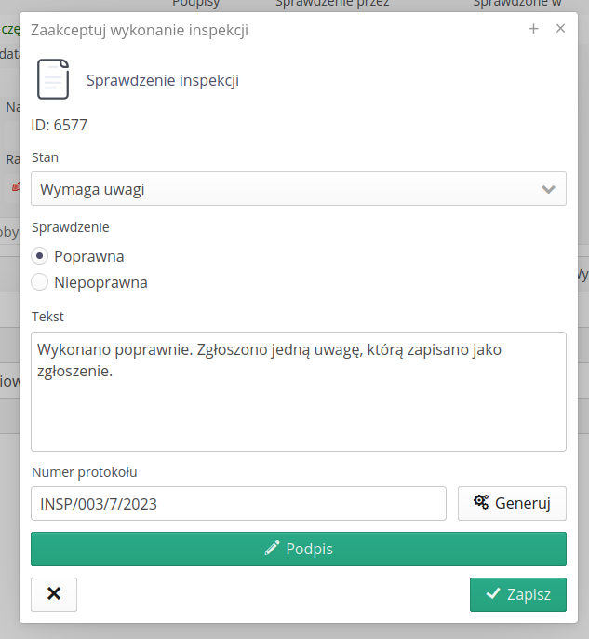Click the plus icon in dialog header
Viewport: 589px width, 639px height.
click(x=533, y=29)
